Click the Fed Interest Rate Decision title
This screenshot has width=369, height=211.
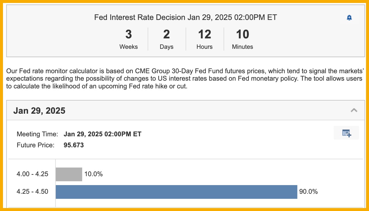(185, 18)
